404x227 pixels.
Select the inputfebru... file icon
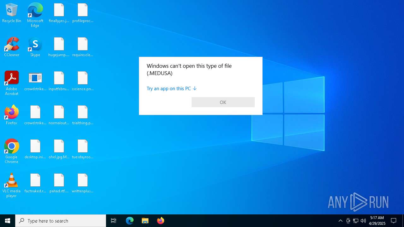click(59, 81)
